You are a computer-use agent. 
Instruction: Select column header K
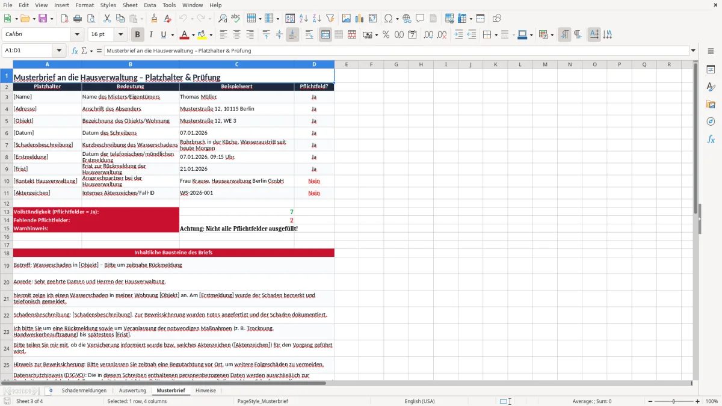coord(495,64)
